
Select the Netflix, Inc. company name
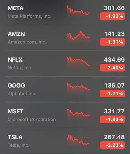click(x=20, y=68)
